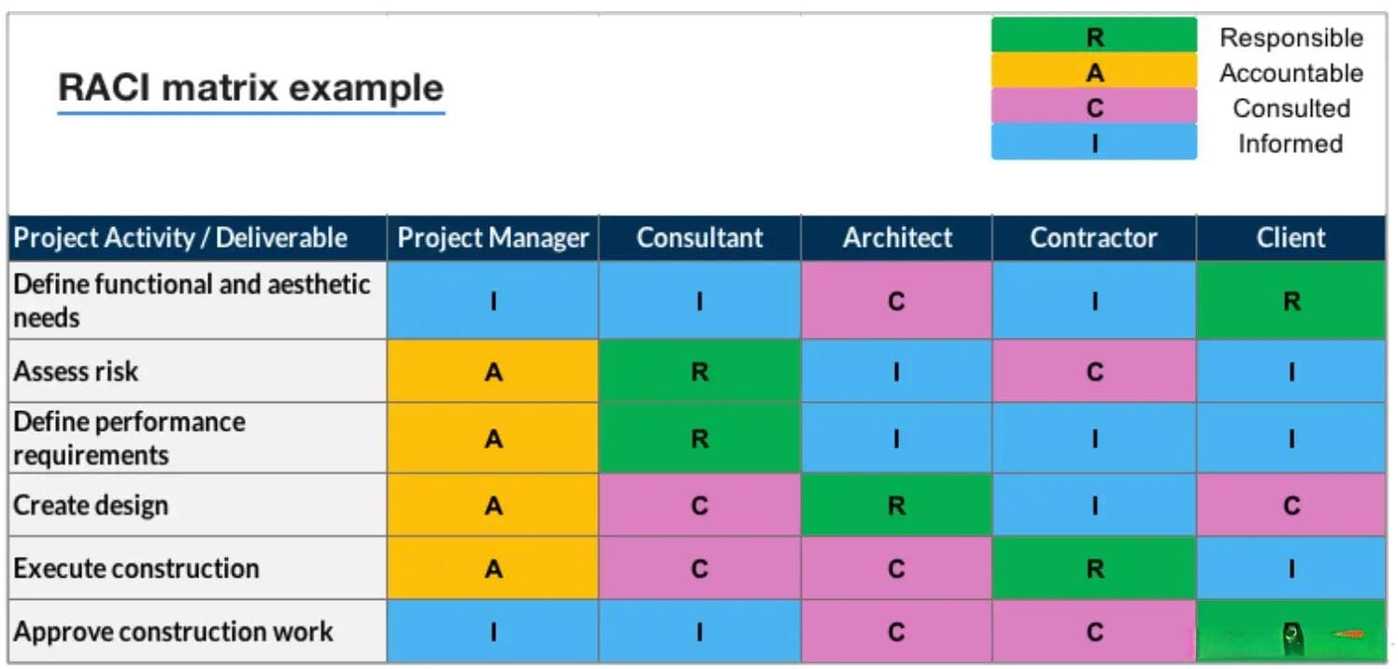Click Client's R cell for Define functional needs

pos(1291,300)
